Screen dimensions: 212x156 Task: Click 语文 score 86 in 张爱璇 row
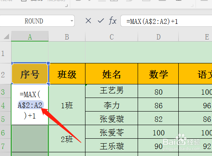[196, 118]
